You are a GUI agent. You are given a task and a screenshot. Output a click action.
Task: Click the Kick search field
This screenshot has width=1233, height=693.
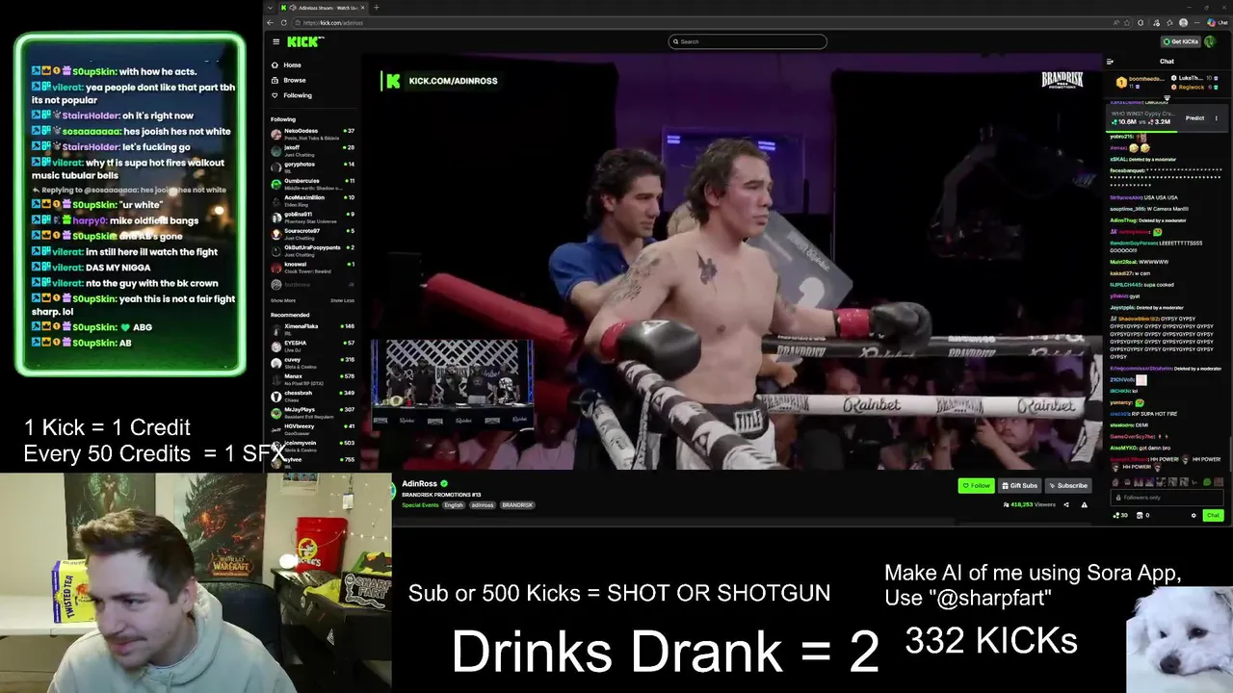(748, 41)
